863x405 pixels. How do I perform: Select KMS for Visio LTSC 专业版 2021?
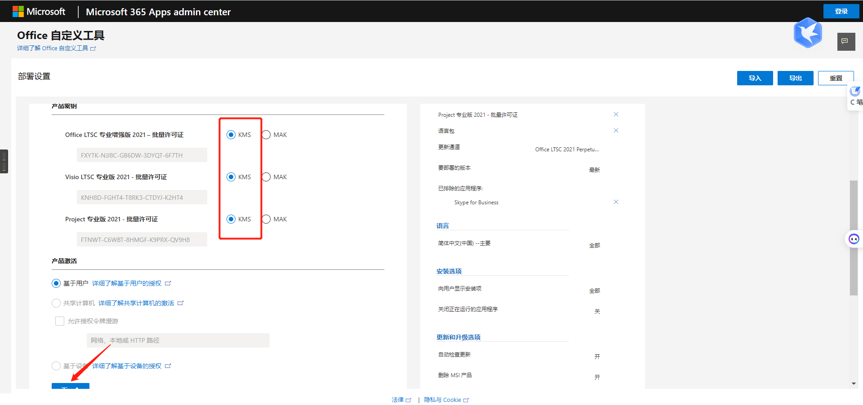(x=231, y=177)
